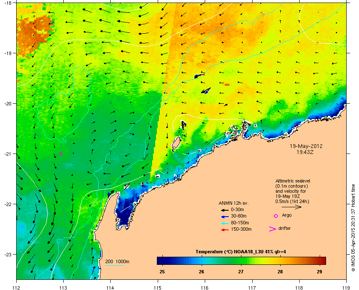Screen dimensions: 359x290
Task: Click the magenta Argo circle in legend
Action: [276, 216]
